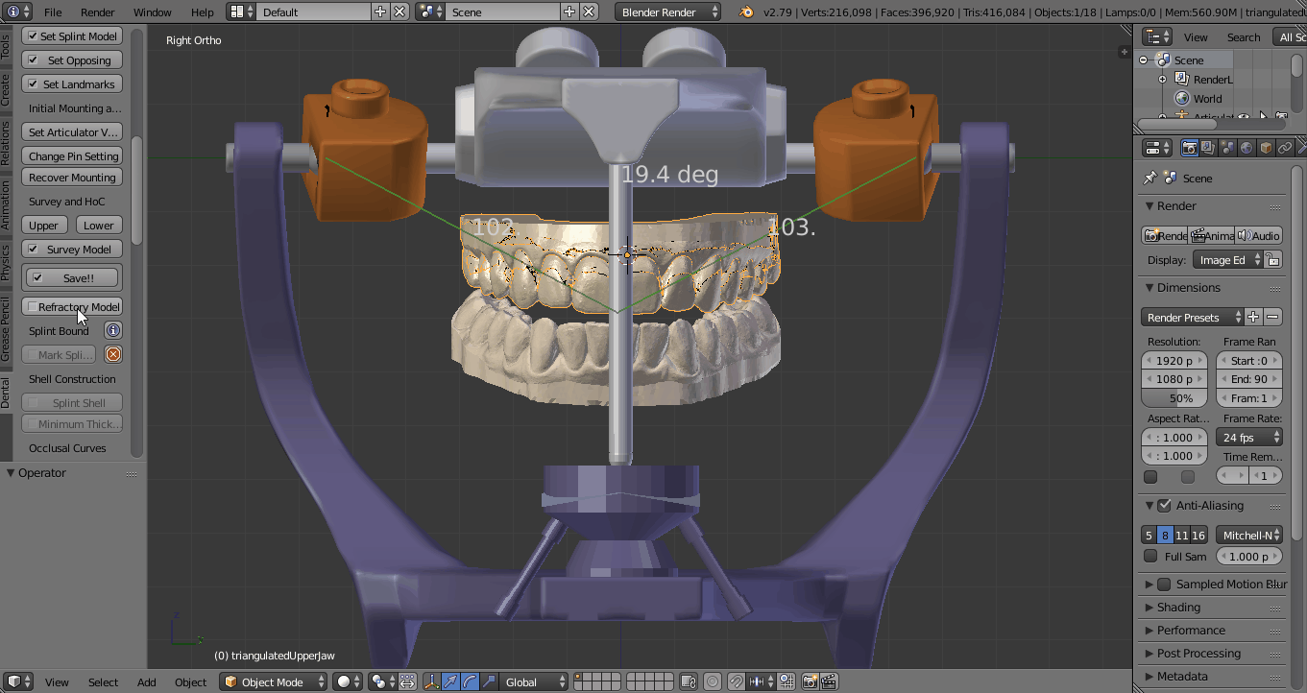Click the Recover Mounting button

coord(73,177)
